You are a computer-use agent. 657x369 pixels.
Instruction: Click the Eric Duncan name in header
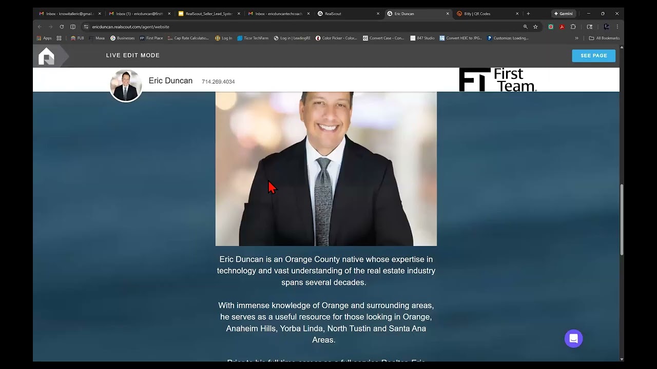coord(170,81)
